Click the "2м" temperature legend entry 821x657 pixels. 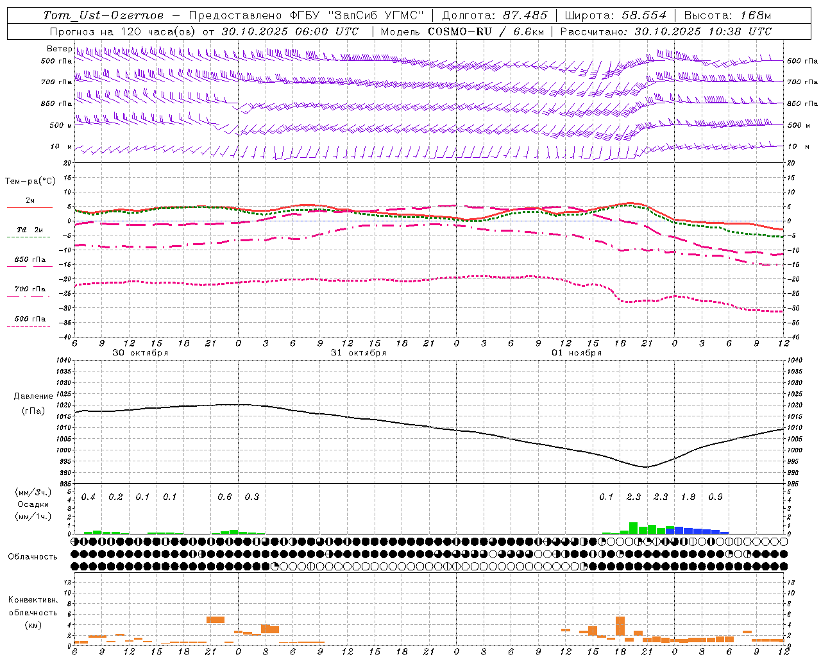click(x=30, y=200)
